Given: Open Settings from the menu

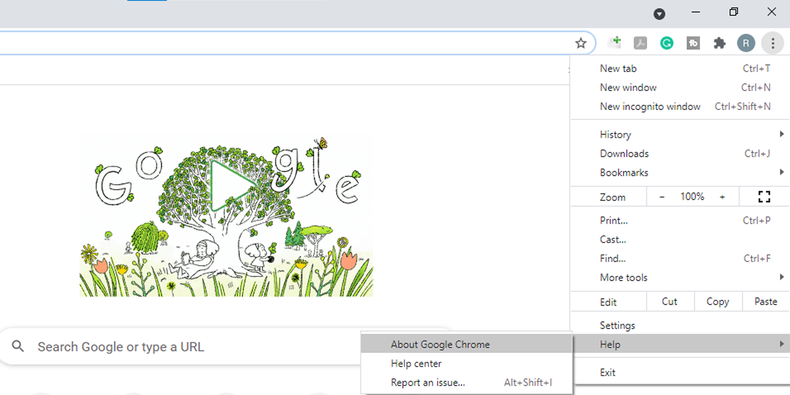Looking at the screenshot, I should pos(680,325).
